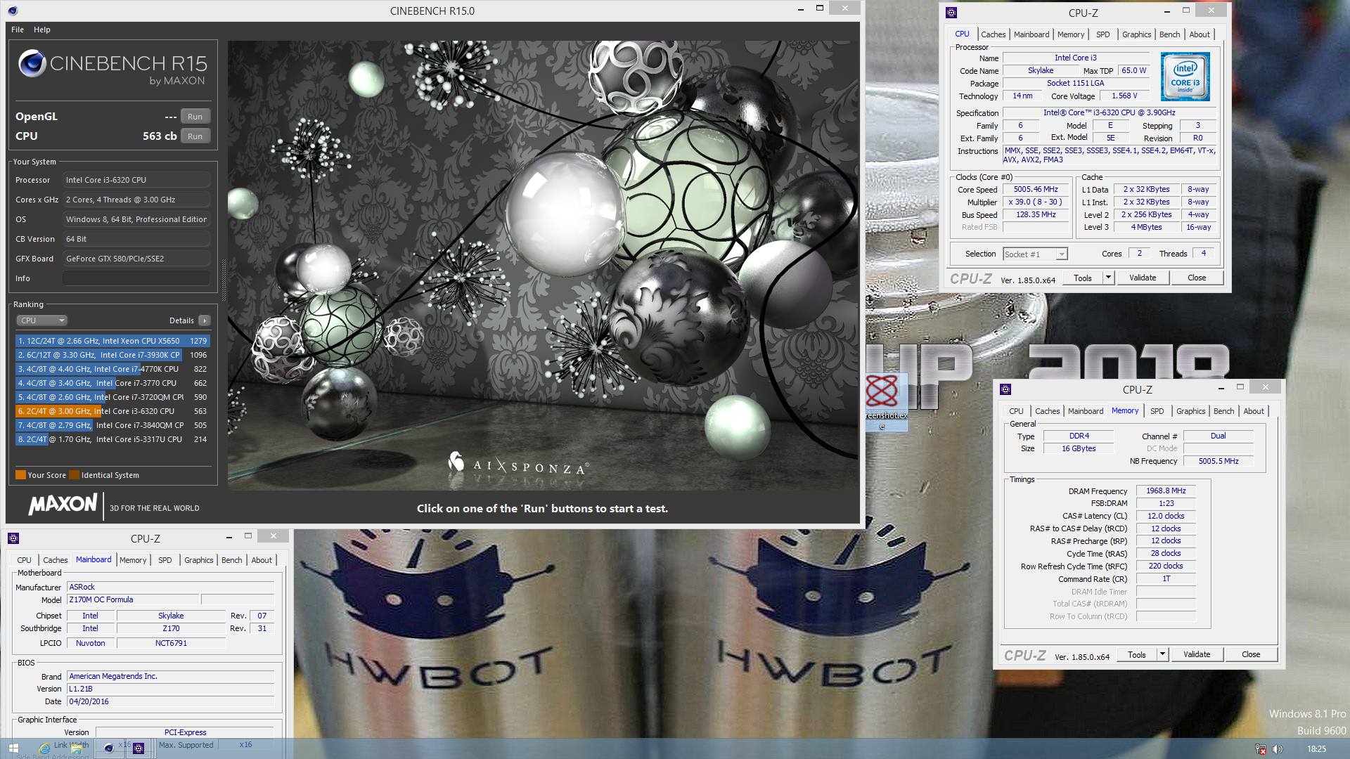
Task: Click the Z170M OC Formula model field
Action: (134, 599)
